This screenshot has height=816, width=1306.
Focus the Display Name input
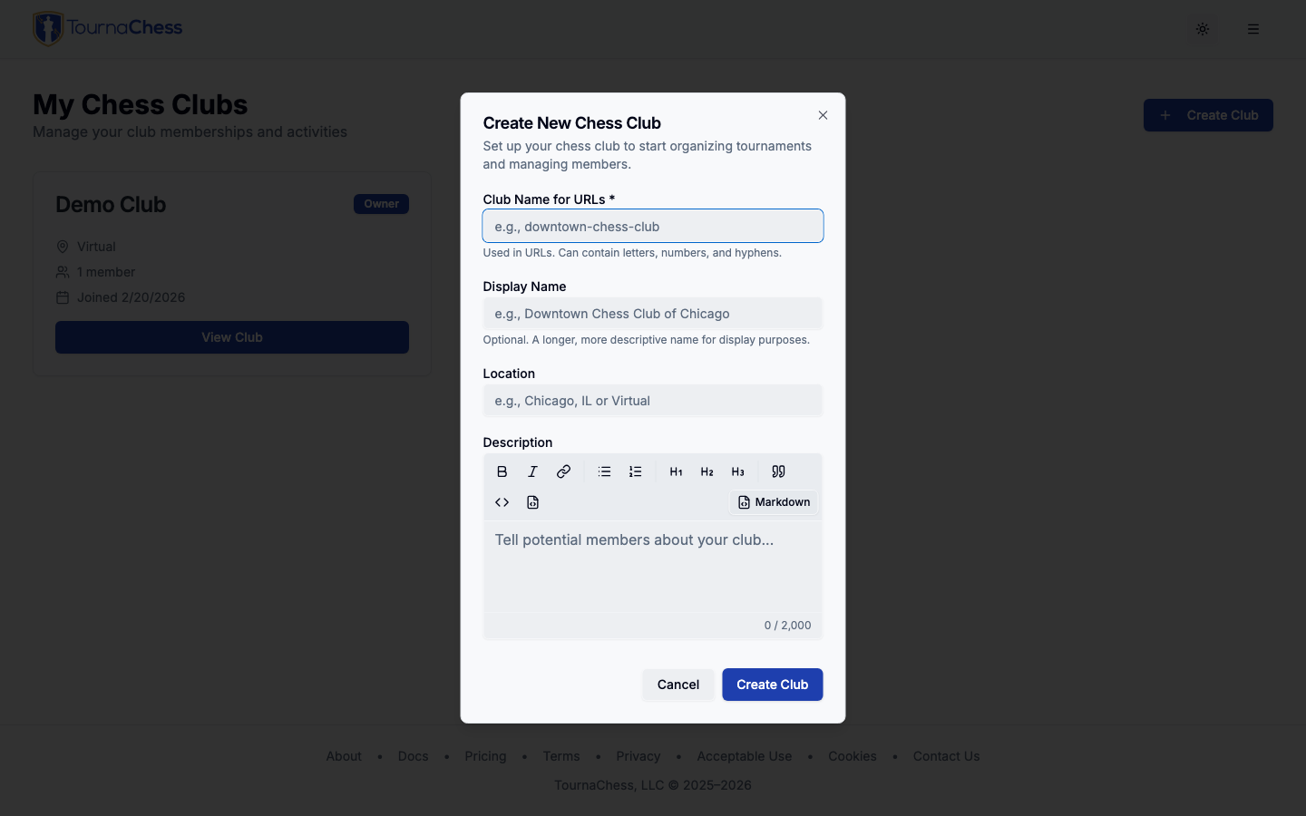tap(653, 314)
